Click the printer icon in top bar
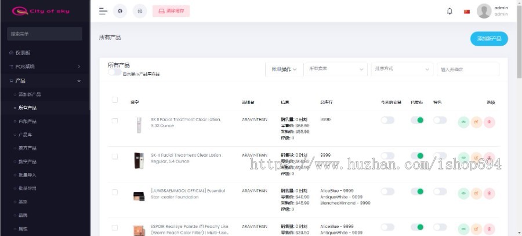522x236 pixels. coord(140,11)
